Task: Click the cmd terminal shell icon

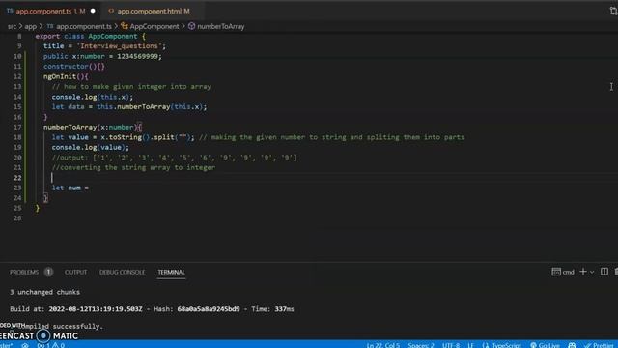Action: click(x=556, y=272)
